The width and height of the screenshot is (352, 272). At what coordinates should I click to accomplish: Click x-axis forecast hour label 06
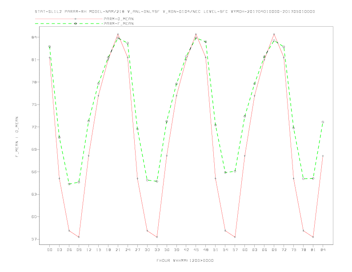(x=69, y=250)
